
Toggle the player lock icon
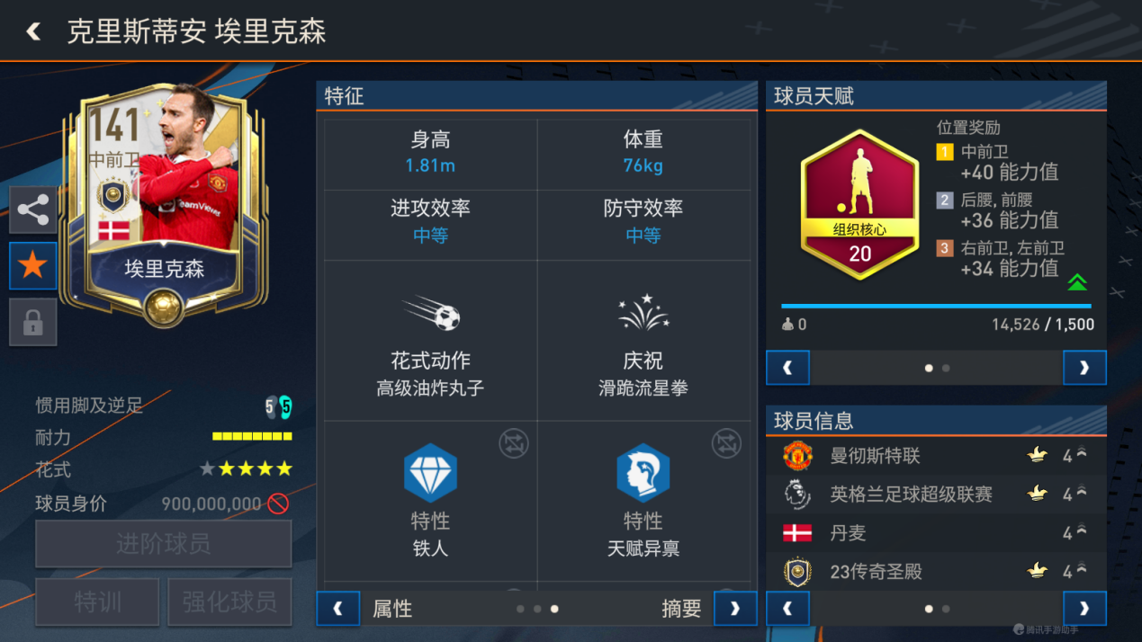pyautogui.click(x=33, y=322)
